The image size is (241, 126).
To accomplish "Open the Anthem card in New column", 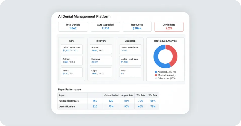I will coord(72,61).
